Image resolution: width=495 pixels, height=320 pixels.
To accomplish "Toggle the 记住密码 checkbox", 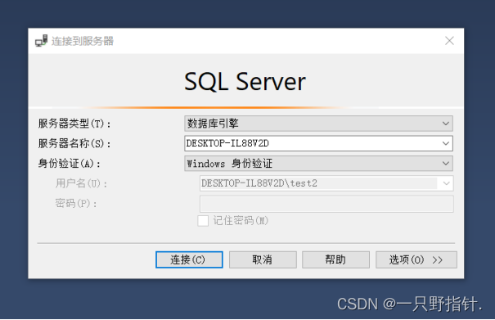I will pos(203,220).
